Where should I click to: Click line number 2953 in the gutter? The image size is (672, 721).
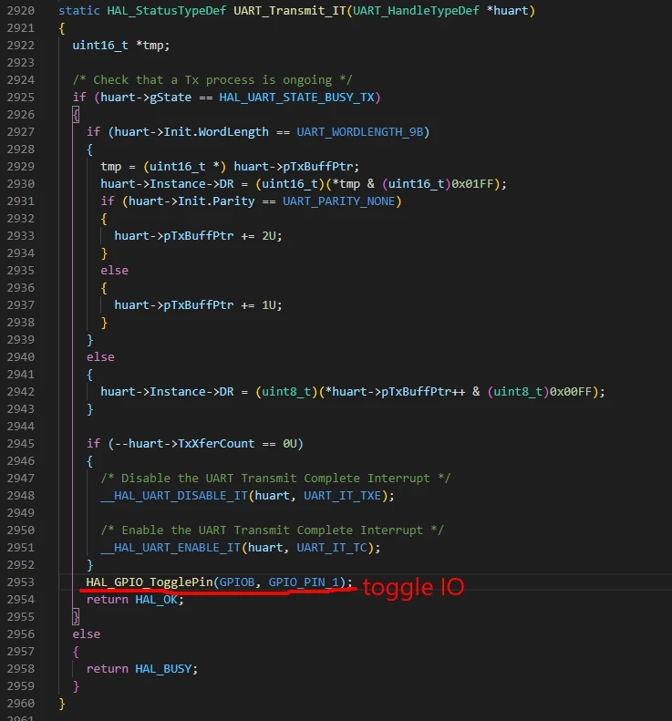click(x=21, y=582)
